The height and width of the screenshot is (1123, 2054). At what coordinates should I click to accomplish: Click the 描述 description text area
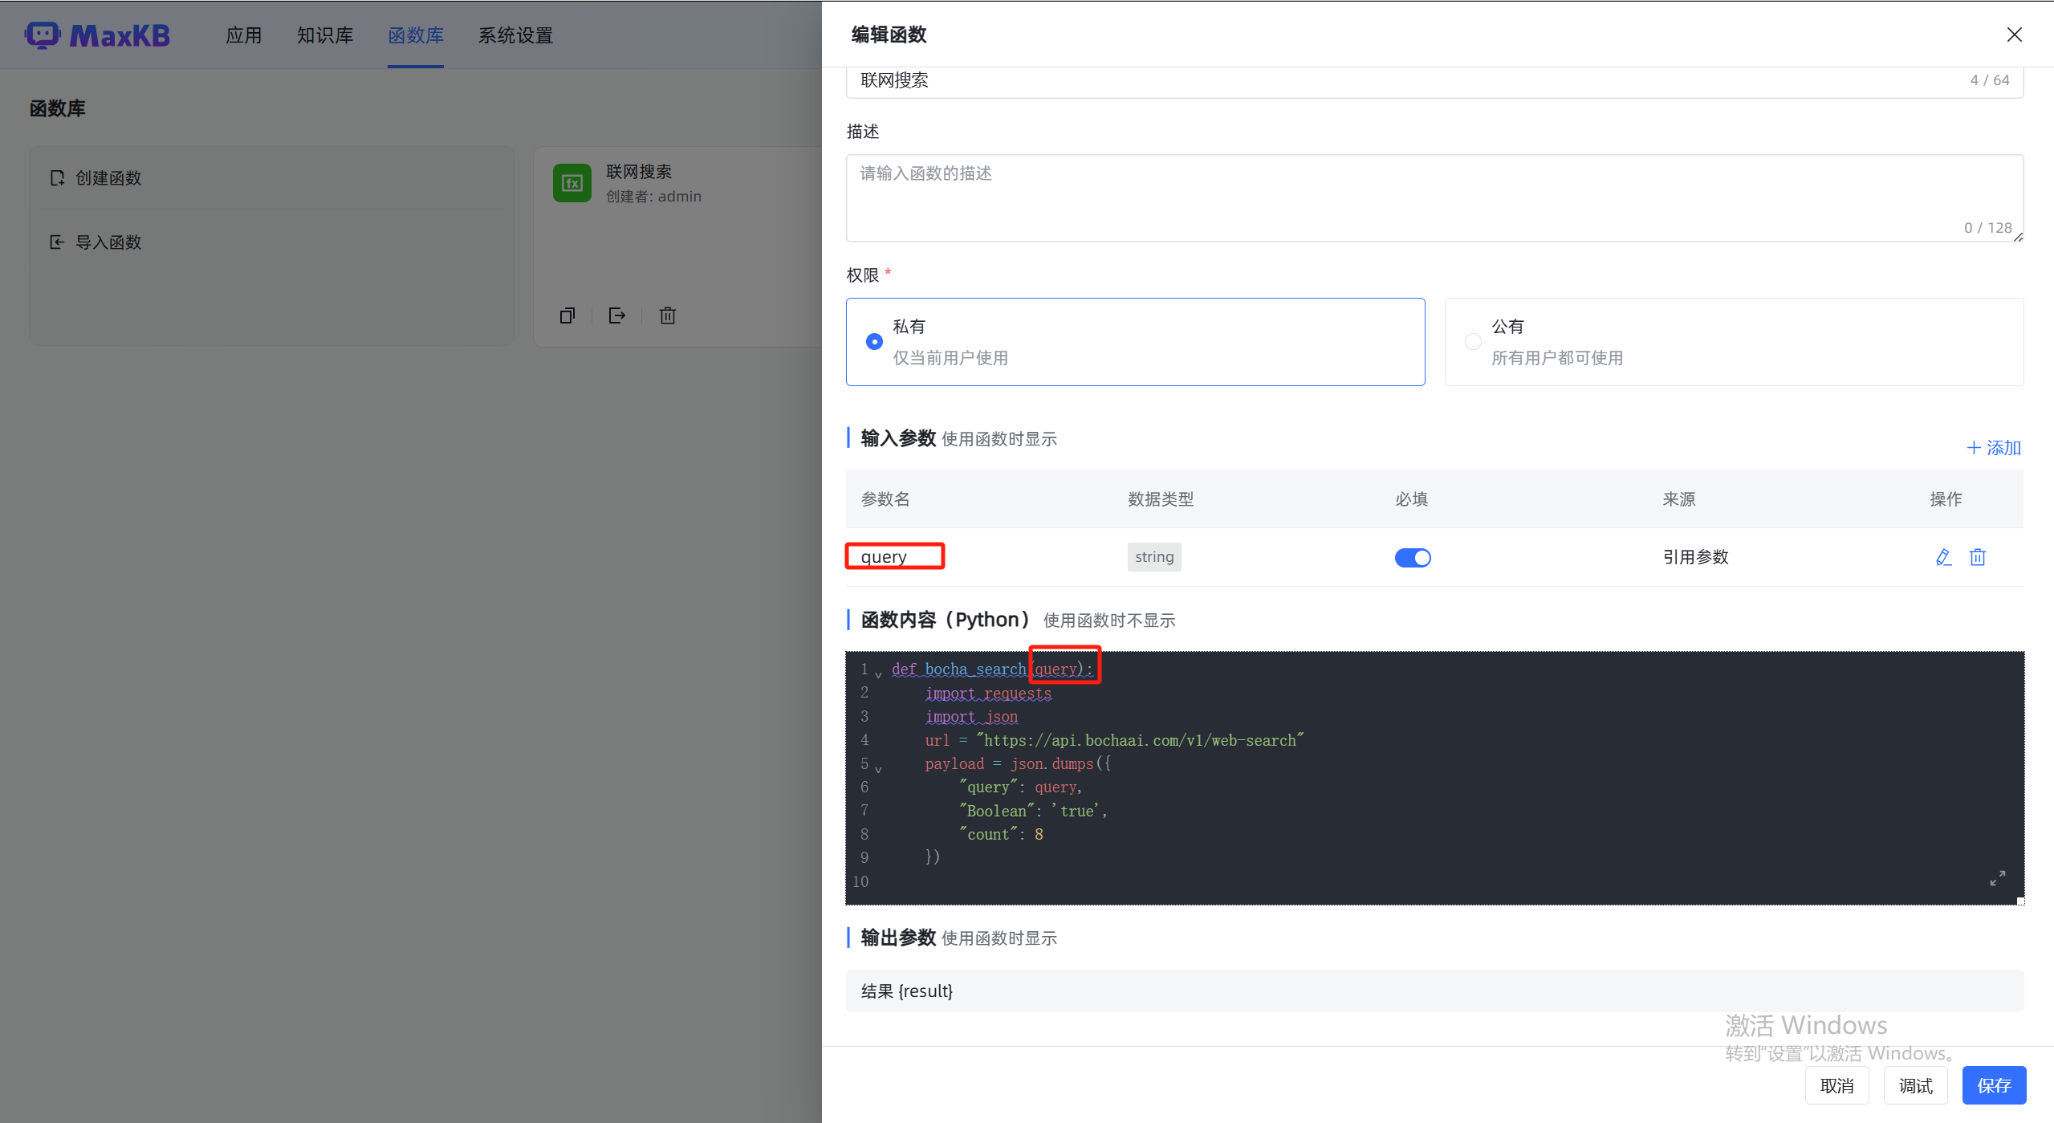1434,197
